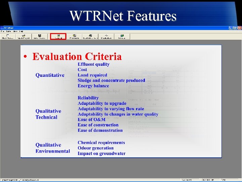Image resolution: width=242 pixels, height=182 pixels.
Task: Click the New Project toolbar button
Action: pos(8,37)
